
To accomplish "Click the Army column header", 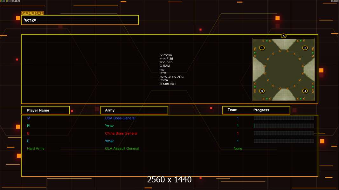I will click(x=134, y=110).
